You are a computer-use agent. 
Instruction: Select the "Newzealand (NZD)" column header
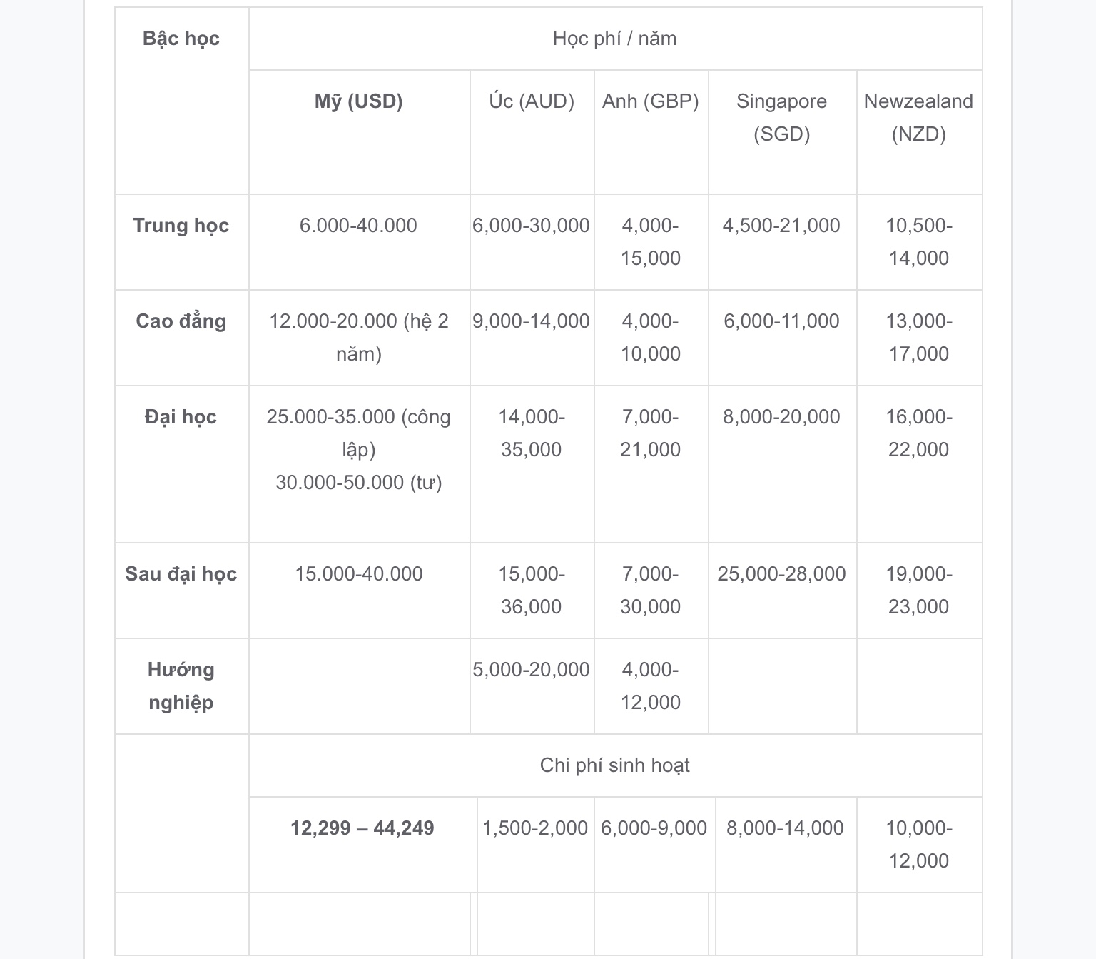(x=918, y=117)
